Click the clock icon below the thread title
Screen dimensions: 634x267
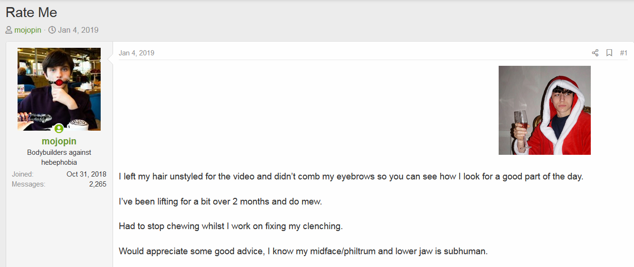pyautogui.click(x=52, y=30)
